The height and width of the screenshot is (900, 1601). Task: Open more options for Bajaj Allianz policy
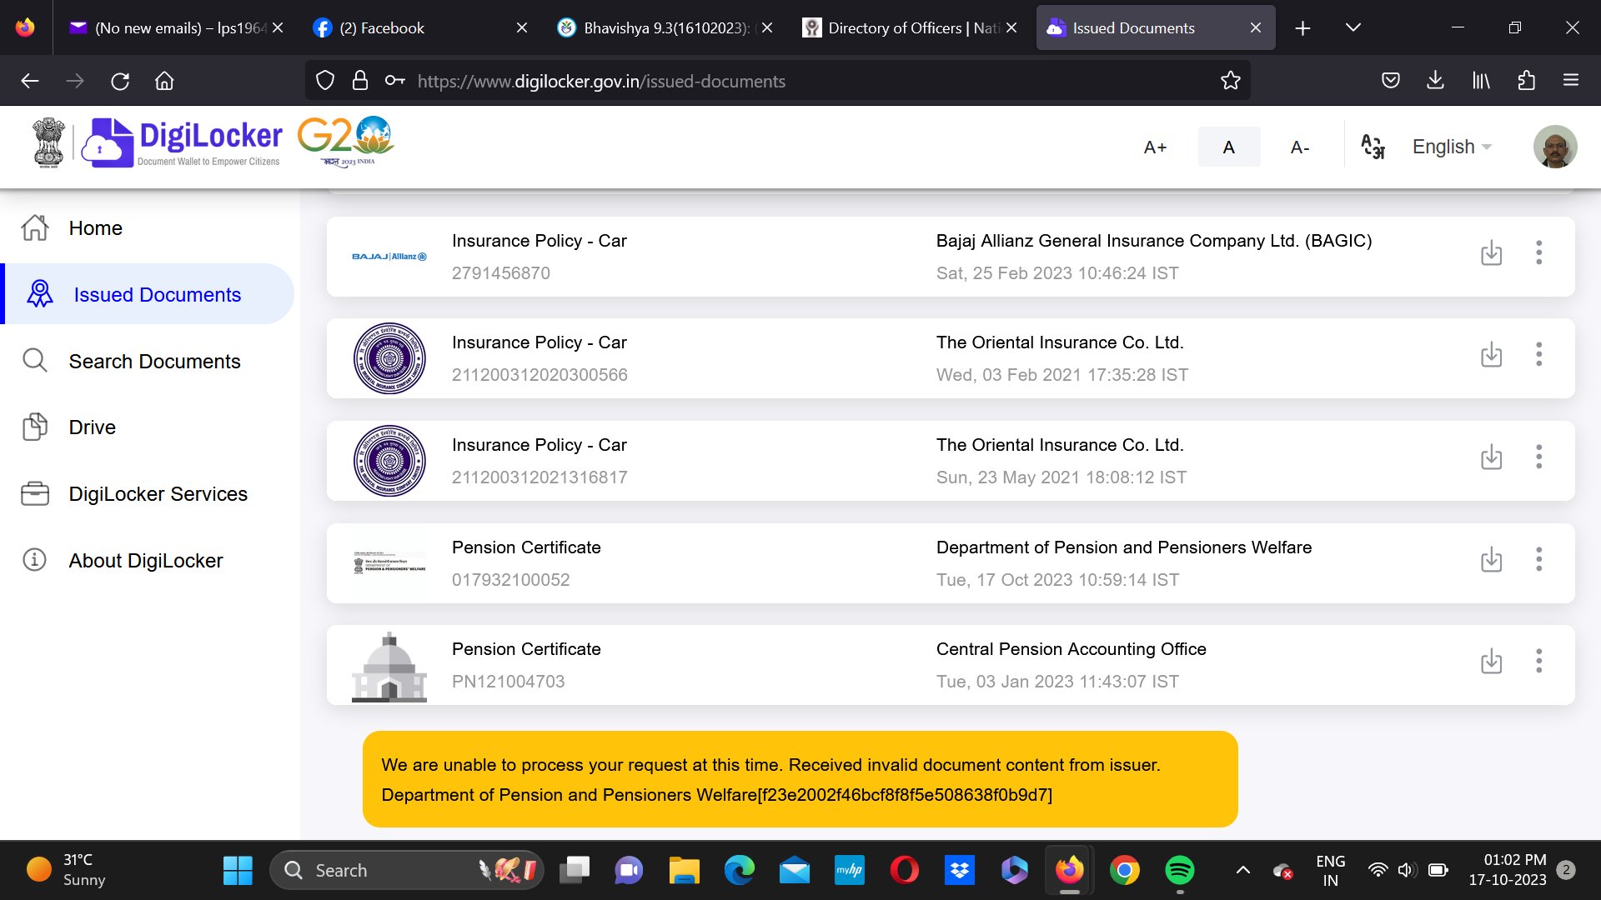coord(1539,252)
